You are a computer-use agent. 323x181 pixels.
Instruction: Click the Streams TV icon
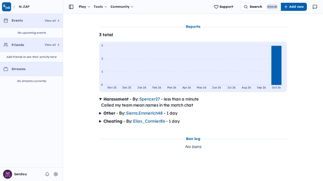point(6,69)
